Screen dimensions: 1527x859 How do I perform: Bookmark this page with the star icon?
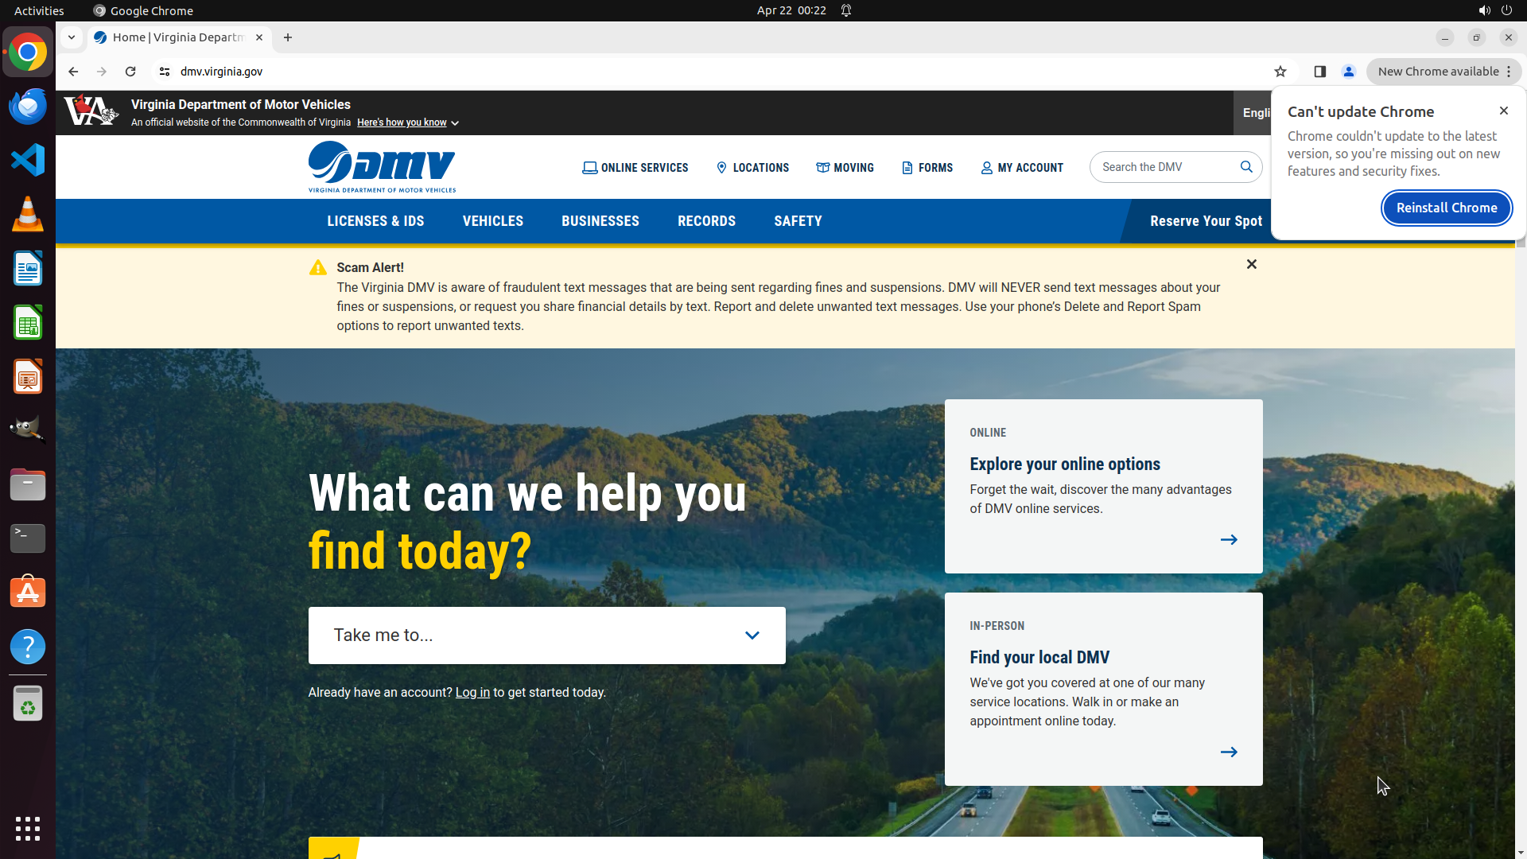pos(1280,72)
